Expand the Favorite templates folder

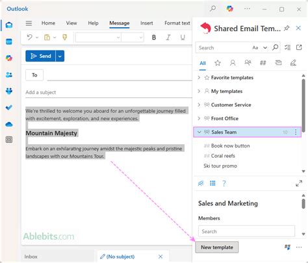click(x=199, y=77)
